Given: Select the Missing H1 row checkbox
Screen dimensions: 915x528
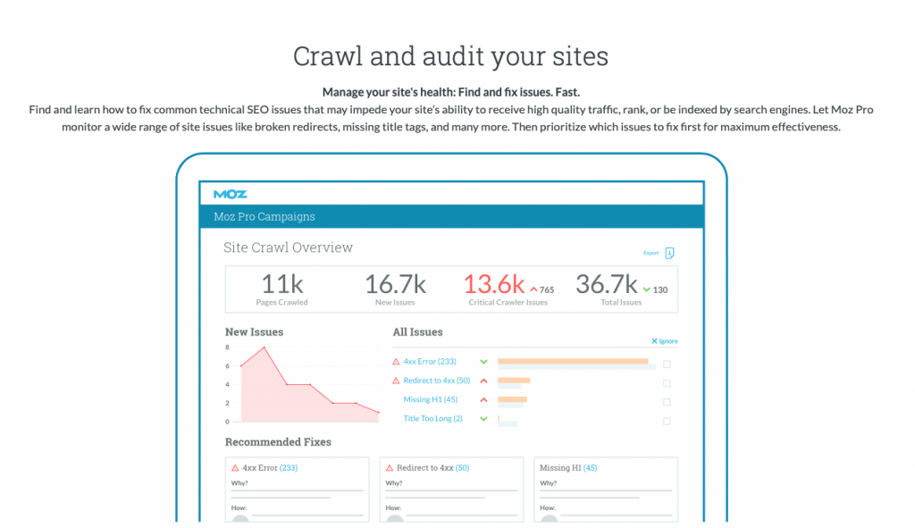Looking at the screenshot, I should [667, 401].
